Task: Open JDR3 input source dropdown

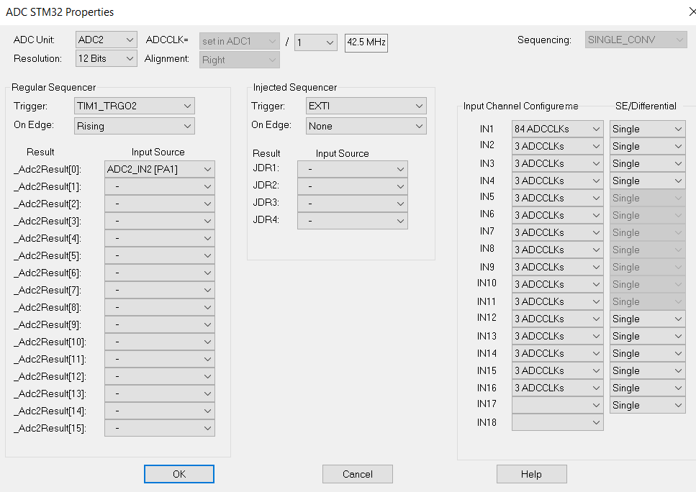Action: [353, 204]
